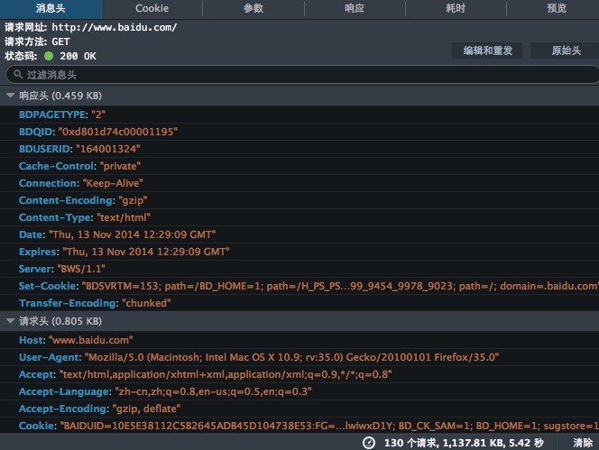This screenshot has height=450, width=599.
Task: Select the 消息头 headers tab
Action: pyautogui.click(x=51, y=8)
